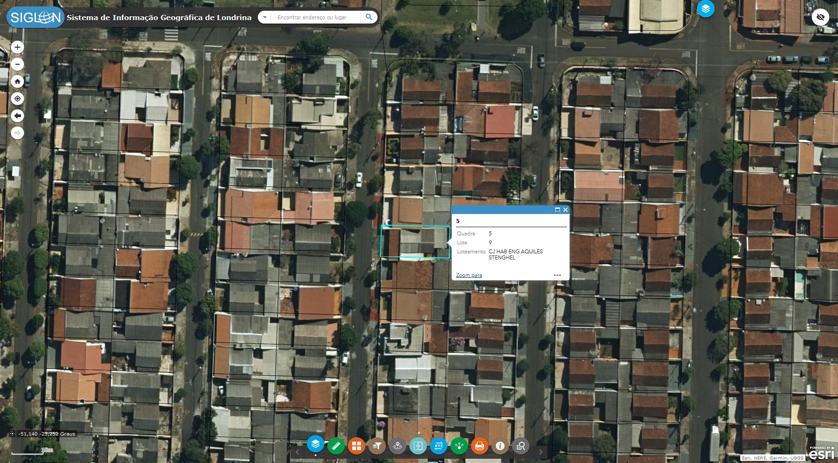838x463 pixels.
Task: Go to previous map extent
Action: pyautogui.click(x=17, y=116)
